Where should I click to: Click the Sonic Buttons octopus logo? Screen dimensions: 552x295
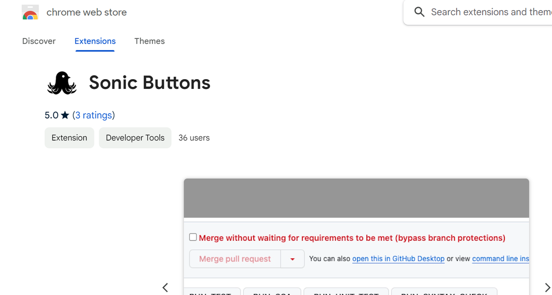[x=62, y=82]
